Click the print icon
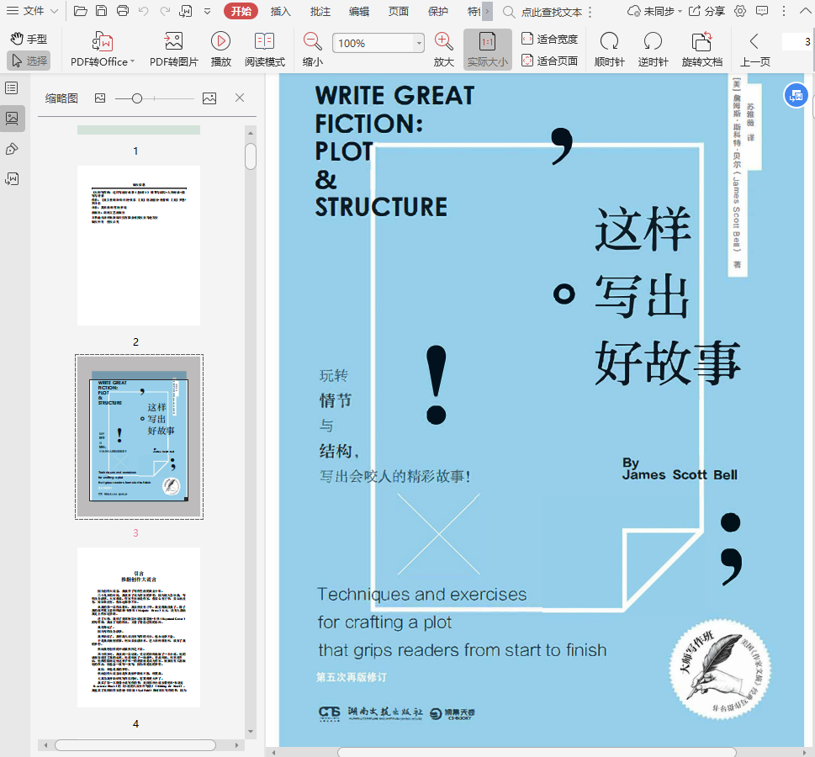This screenshot has height=757, width=815. point(123,11)
